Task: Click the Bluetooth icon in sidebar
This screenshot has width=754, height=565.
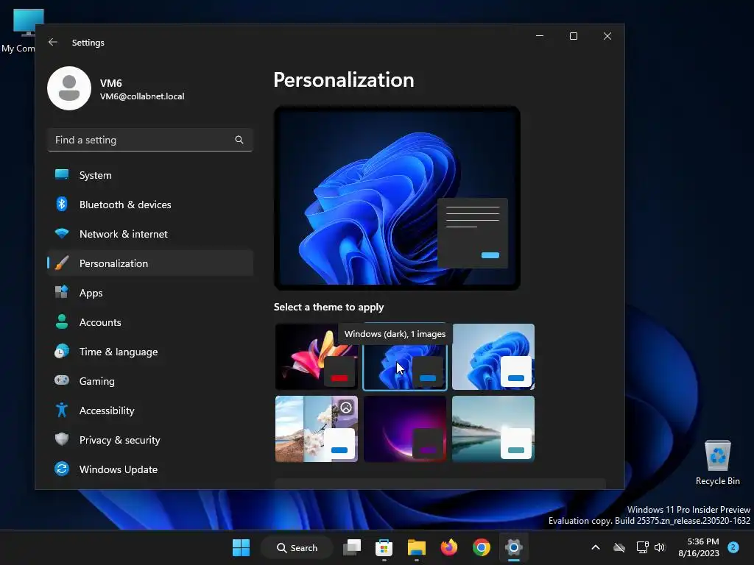Action: coord(62,205)
